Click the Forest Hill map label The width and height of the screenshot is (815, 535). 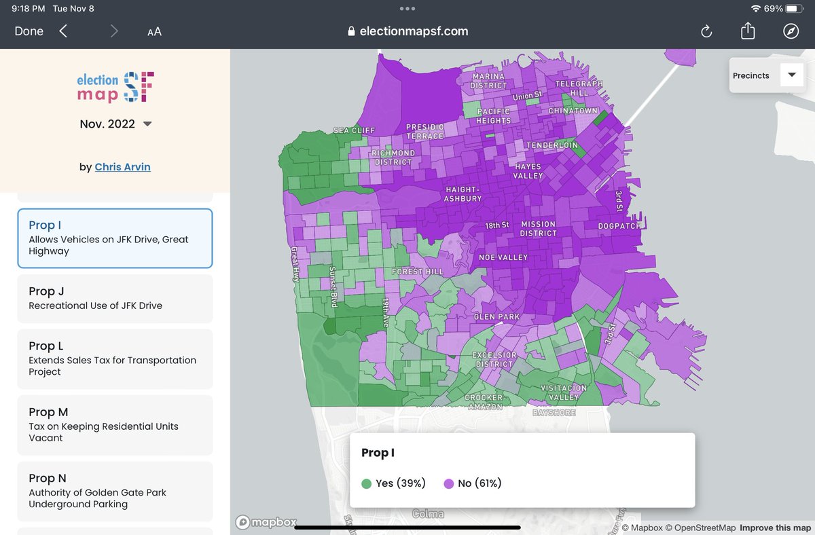(418, 272)
